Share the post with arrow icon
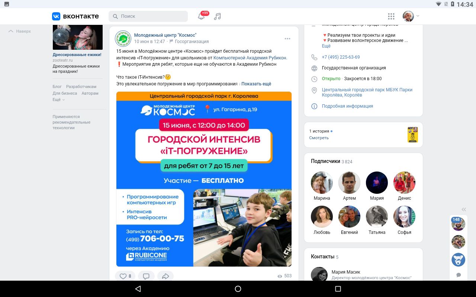The width and height of the screenshot is (476, 297). point(165,276)
